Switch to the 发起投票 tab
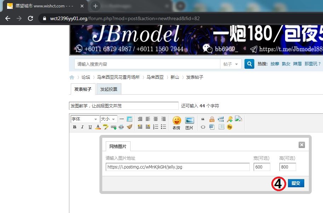Image resolution: width=323 pixels, height=213 pixels. click(x=109, y=89)
